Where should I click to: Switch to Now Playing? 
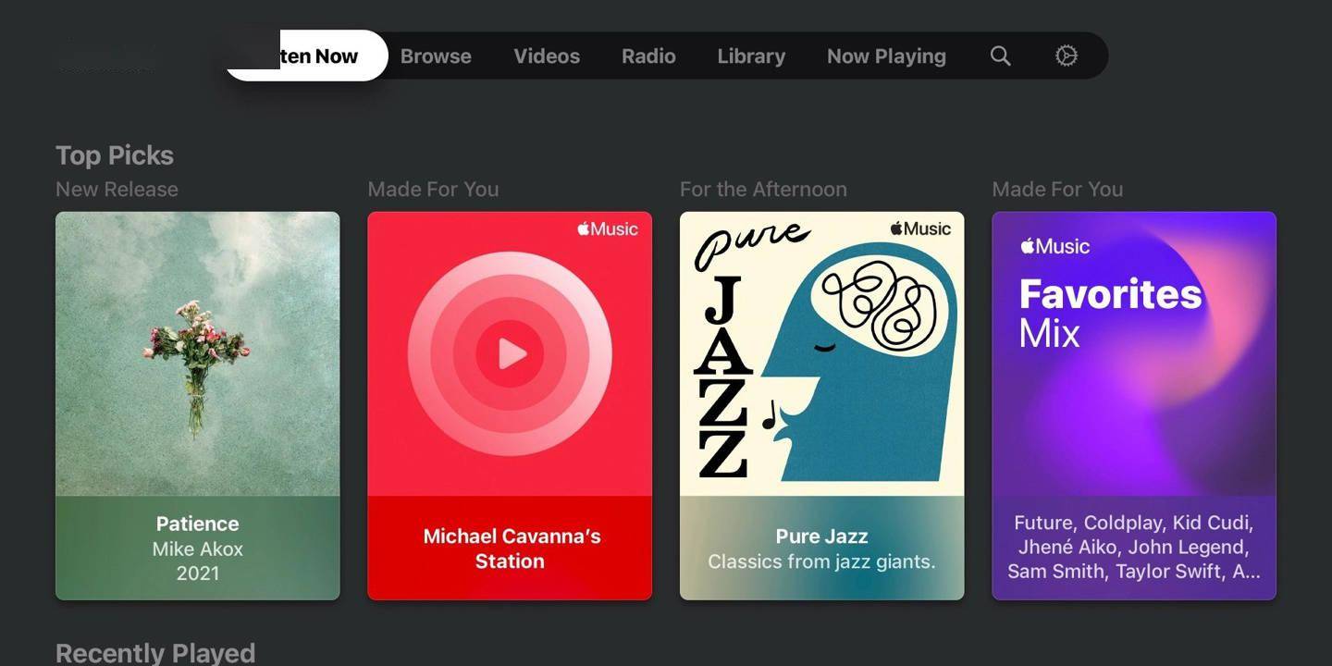pos(886,55)
